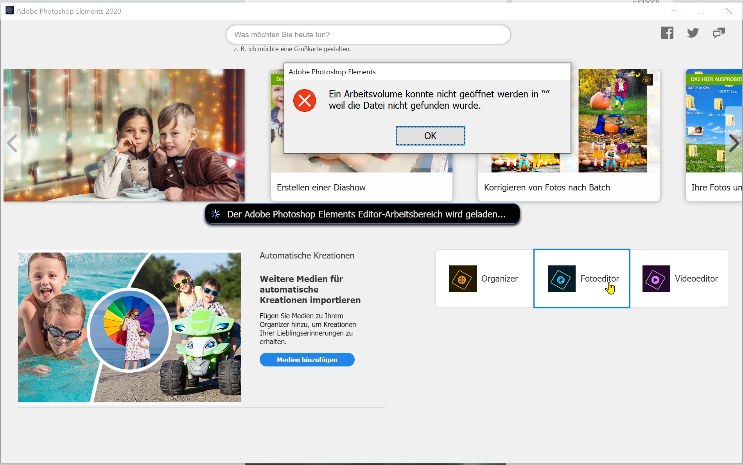Click the 'Automatische Kreationen' heading

point(307,256)
